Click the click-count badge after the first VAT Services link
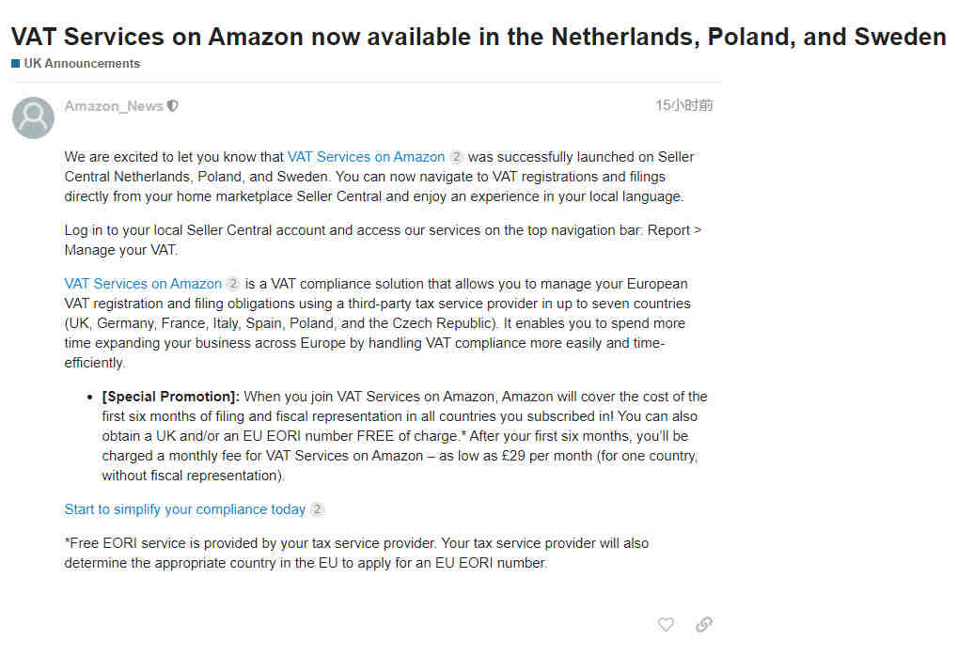Screen dimensions: 957x656 (x=457, y=157)
